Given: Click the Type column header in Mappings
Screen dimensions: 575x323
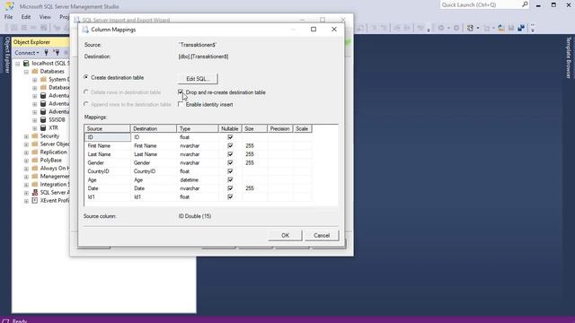Looking at the screenshot, I should (198, 128).
